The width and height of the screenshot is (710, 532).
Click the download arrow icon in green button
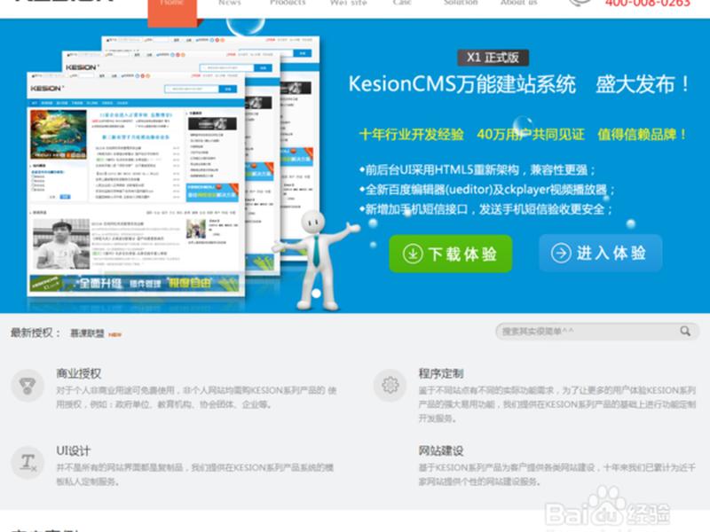point(413,254)
